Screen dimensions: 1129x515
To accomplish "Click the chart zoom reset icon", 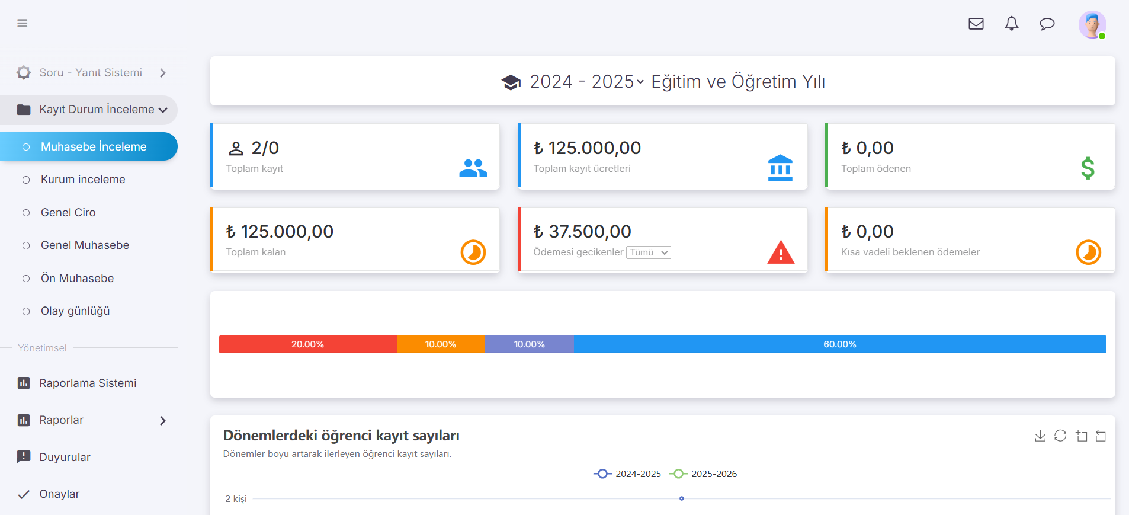I will point(1101,436).
